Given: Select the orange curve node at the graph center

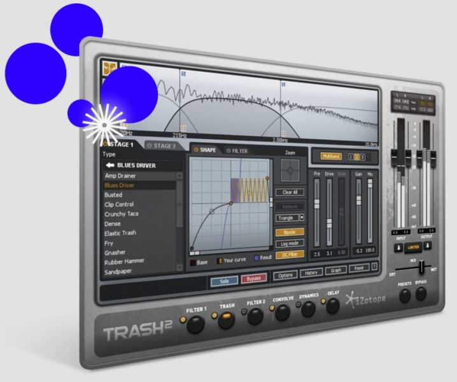Looking at the screenshot, I should [x=231, y=203].
